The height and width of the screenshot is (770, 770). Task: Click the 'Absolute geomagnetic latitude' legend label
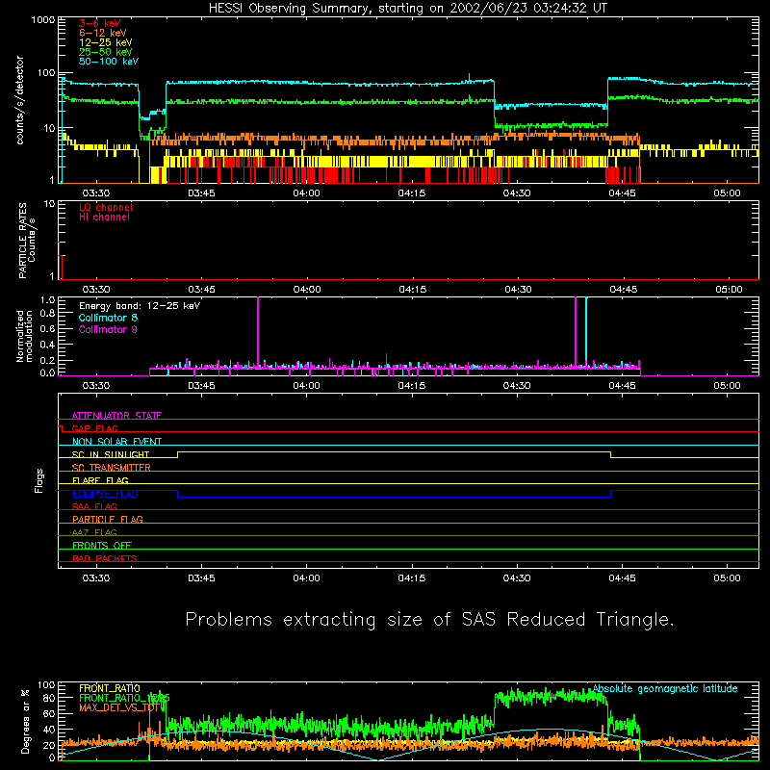665,688
